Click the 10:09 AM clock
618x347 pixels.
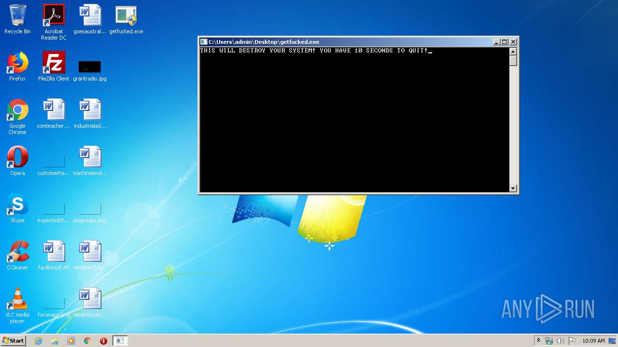593,341
